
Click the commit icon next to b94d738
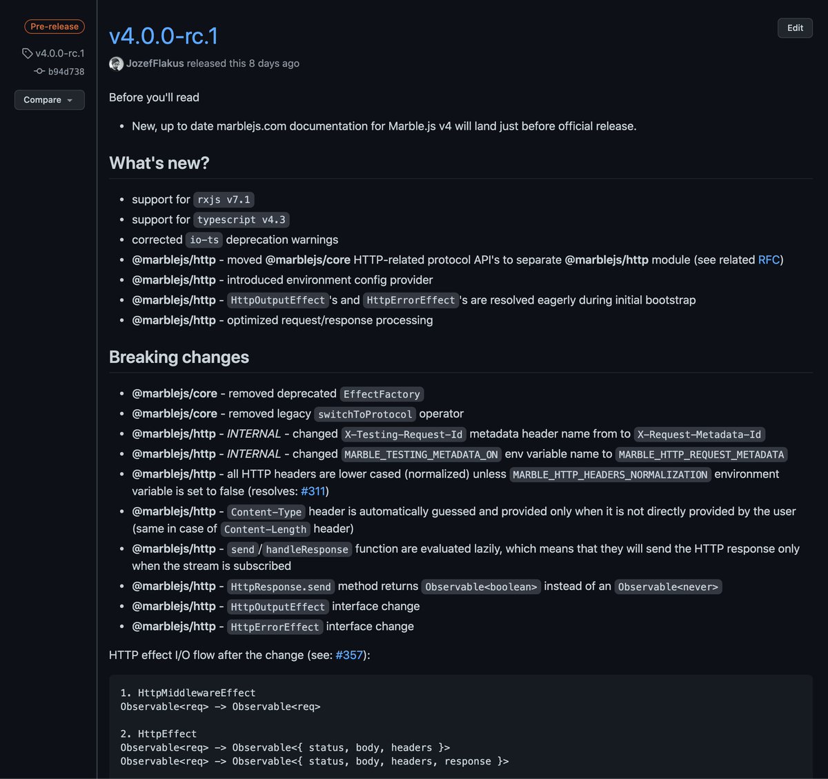(39, 71)
